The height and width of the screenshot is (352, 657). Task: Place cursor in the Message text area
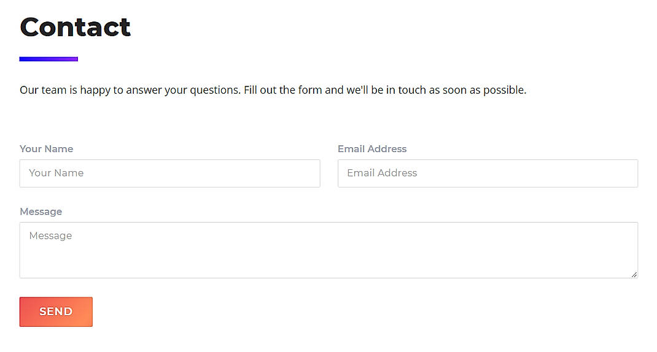[328, 250]
